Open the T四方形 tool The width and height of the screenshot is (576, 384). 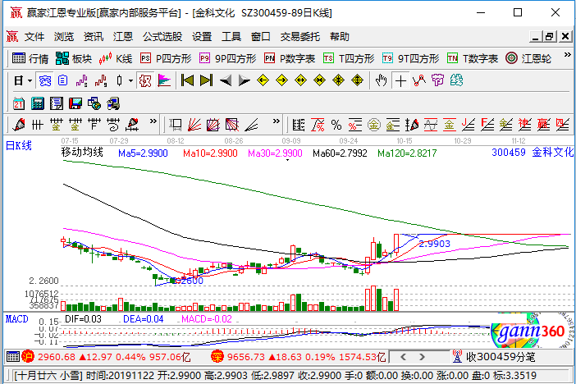pos(348,58)
